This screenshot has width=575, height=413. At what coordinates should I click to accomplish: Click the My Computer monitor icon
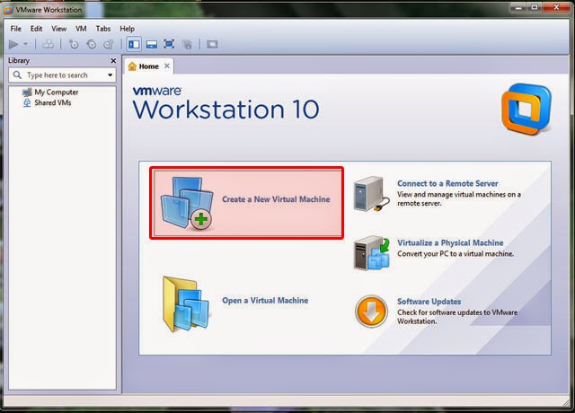pyautogui.click(x=27, y=92)
